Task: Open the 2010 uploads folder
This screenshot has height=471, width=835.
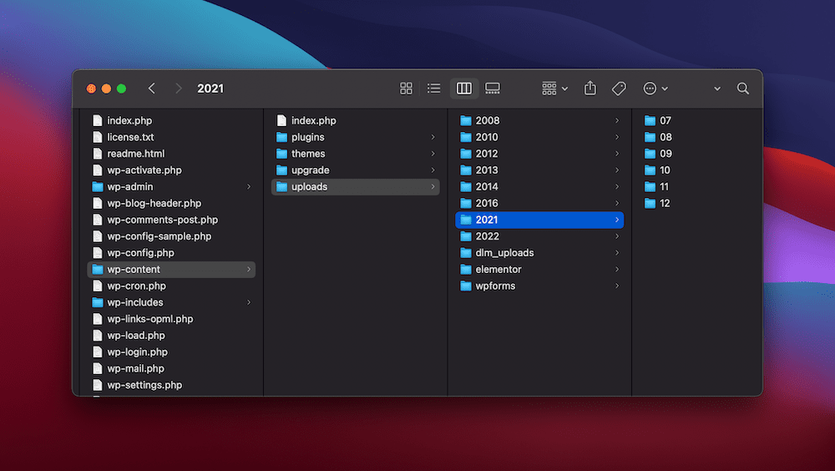Action: (x=539, y=137)
